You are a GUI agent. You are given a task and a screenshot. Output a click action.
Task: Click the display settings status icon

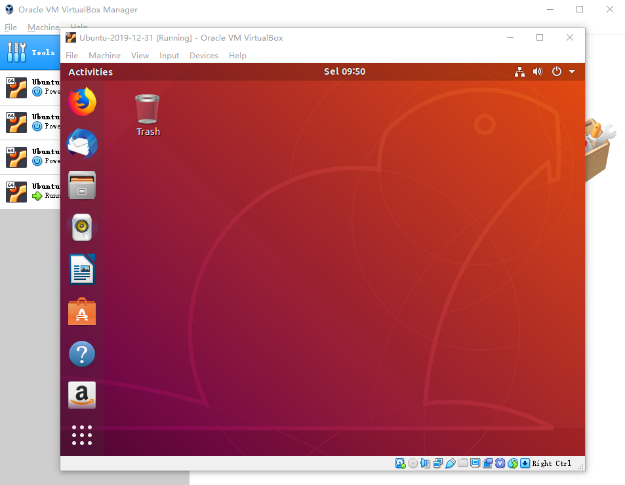click(475, 463)
